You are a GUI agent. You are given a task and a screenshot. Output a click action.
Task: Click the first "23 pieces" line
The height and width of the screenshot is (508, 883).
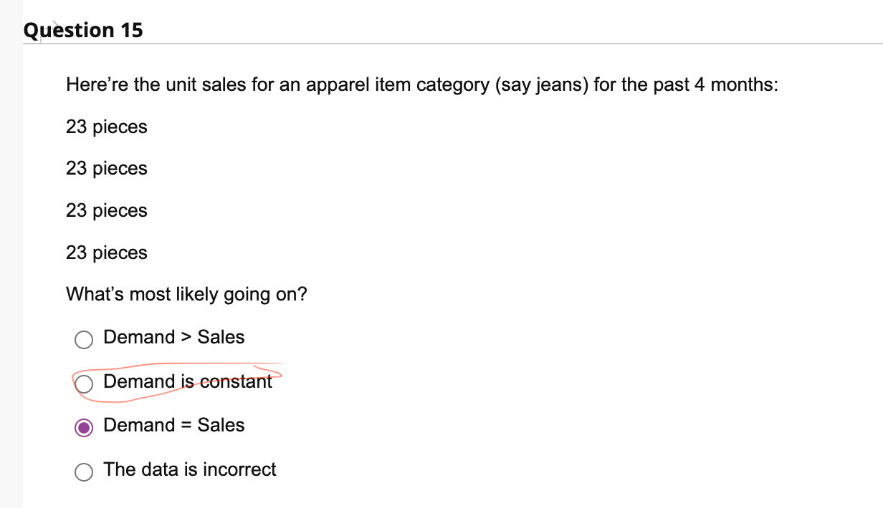[107, 127]
